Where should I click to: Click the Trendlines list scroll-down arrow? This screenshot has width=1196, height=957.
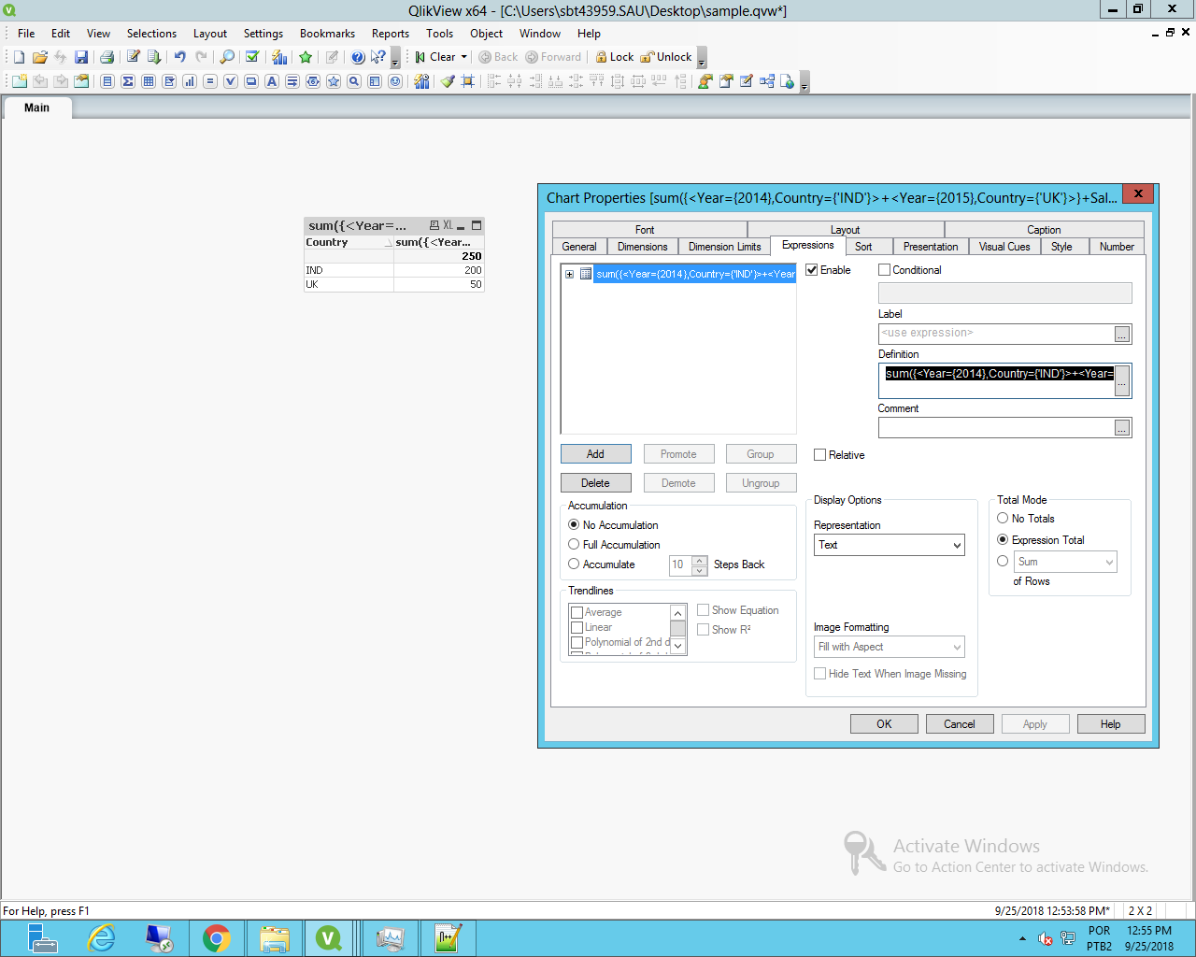point(678,646)
